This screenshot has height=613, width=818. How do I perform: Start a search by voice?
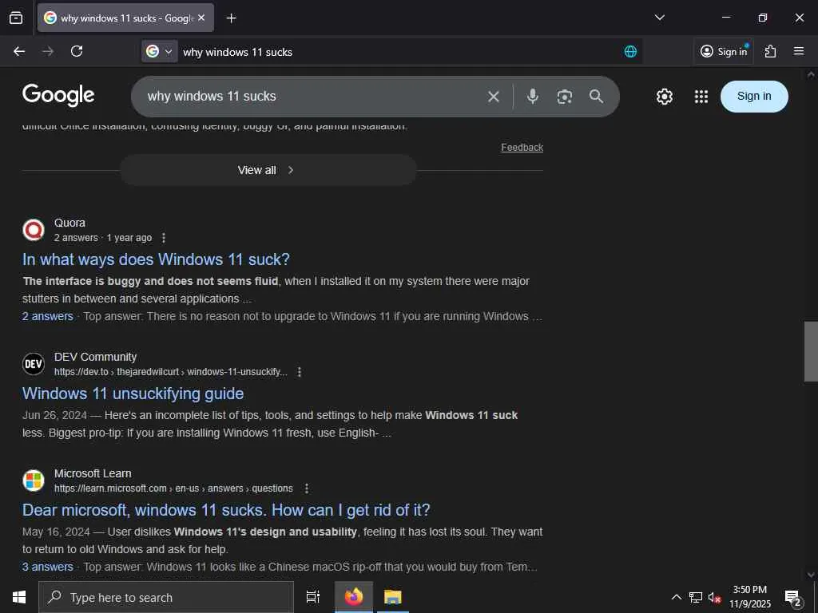[532, 97]
